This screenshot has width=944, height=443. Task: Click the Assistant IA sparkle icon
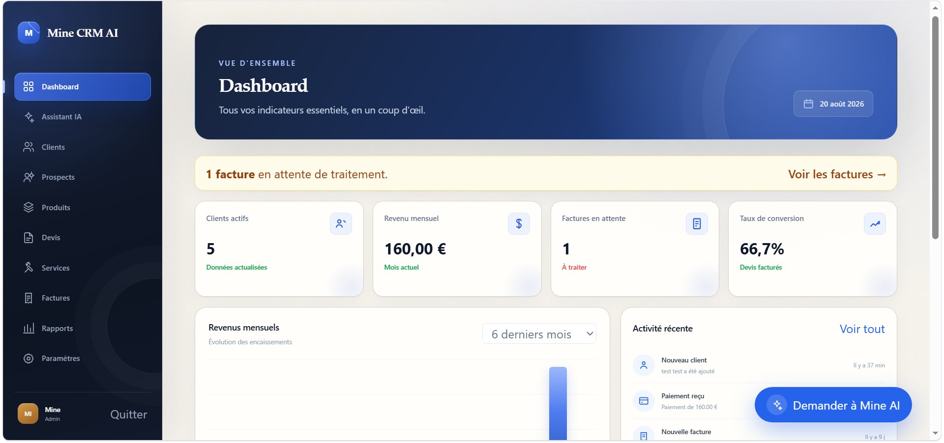tap(29, 117)
